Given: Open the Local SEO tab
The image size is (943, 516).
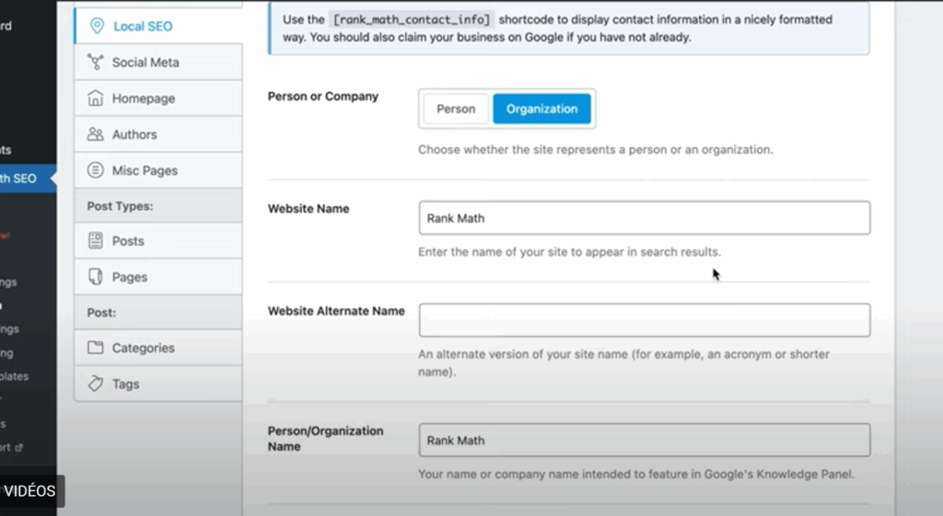Looking at the screenshot, I should 158,26.
